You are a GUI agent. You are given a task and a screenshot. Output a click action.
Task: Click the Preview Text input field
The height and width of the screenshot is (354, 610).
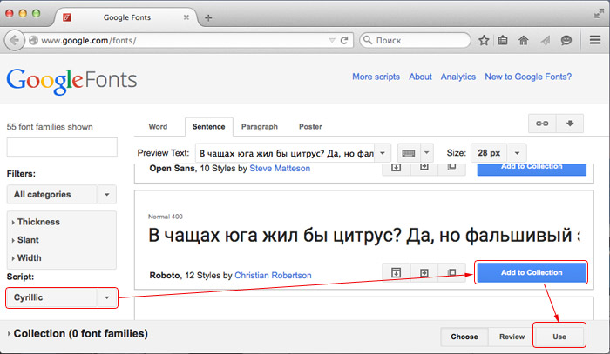tap(286, 153)
